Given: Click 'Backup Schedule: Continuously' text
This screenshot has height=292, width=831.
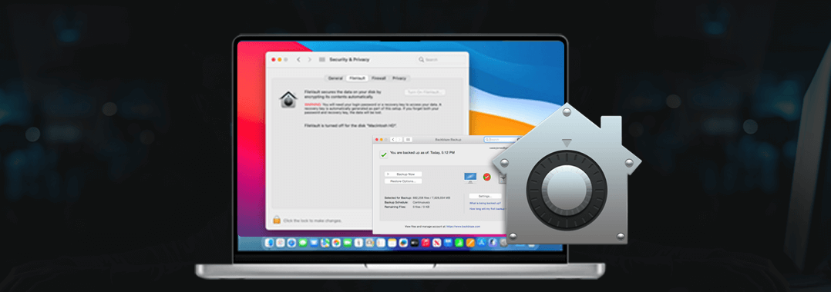Looking at the screenshot, I should (x=407, y=202).
